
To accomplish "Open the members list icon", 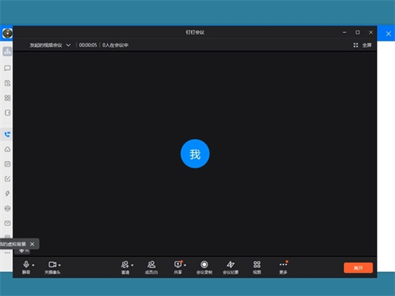I will pyautogui.click(x=151, y=265).
